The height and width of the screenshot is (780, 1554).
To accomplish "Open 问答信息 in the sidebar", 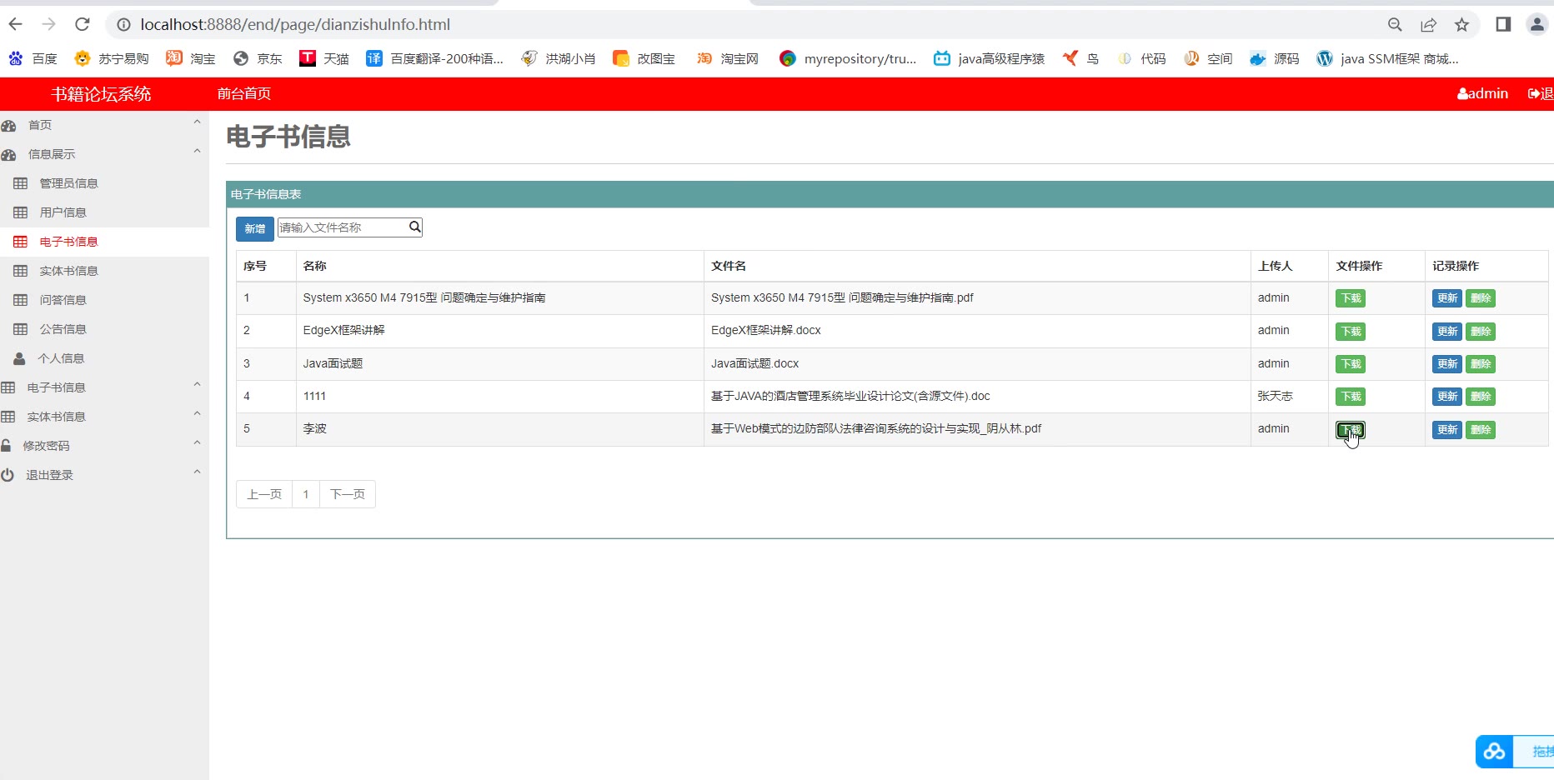I will tap(63, 300).
